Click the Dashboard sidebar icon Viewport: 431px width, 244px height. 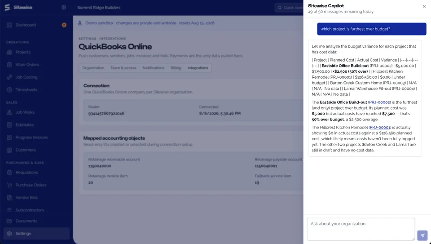9,25
